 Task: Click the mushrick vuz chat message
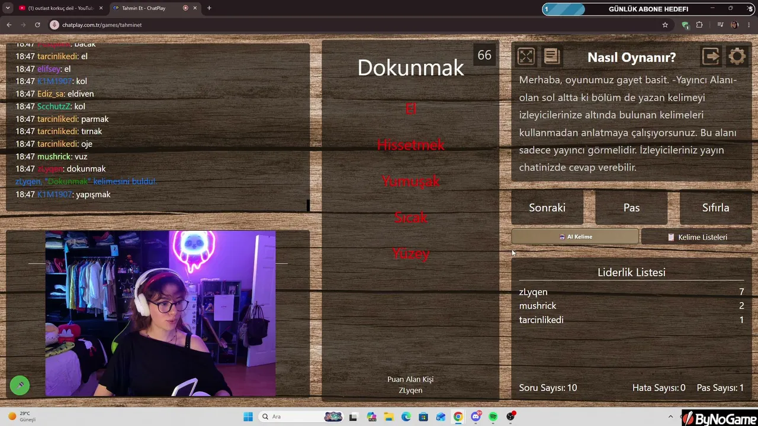tap(52, 156)
